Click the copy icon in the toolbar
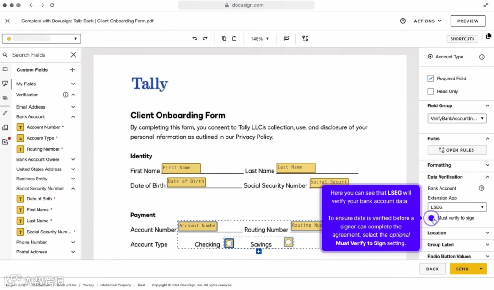The height and width of the screenshot is (290, 494). coord(224,38)
